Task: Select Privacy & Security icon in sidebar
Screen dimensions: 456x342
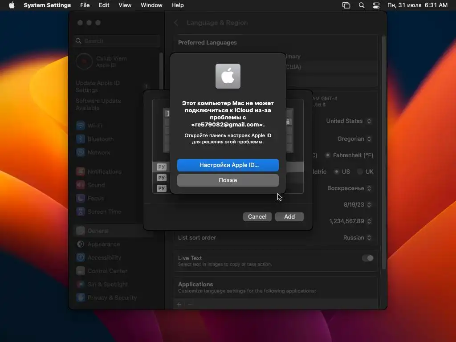Action: coord(81,298)
